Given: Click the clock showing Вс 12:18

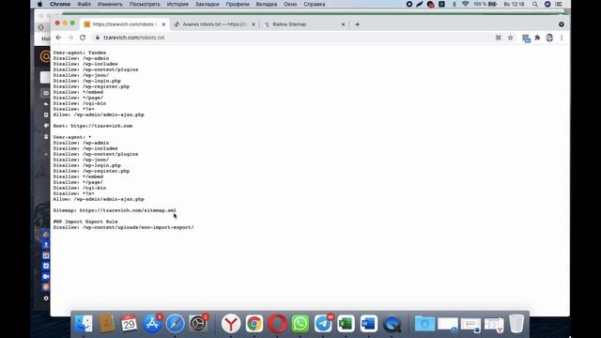Looking at the screenshot, I should [x=514, y=4].
